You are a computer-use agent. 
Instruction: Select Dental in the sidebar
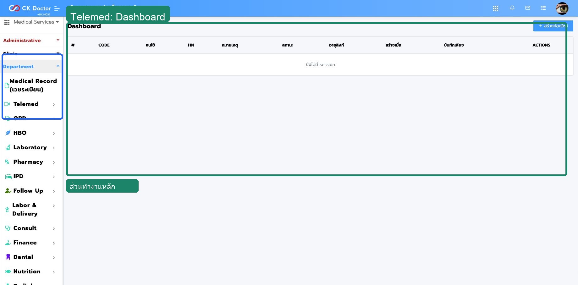[x=23, y=257]
